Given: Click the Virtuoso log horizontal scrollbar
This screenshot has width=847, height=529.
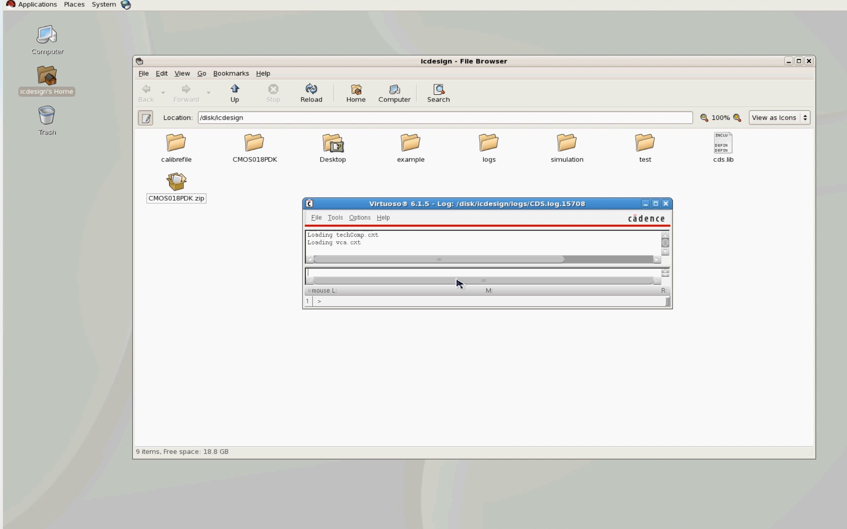Looking at the screenshot, I should [438, 260].
